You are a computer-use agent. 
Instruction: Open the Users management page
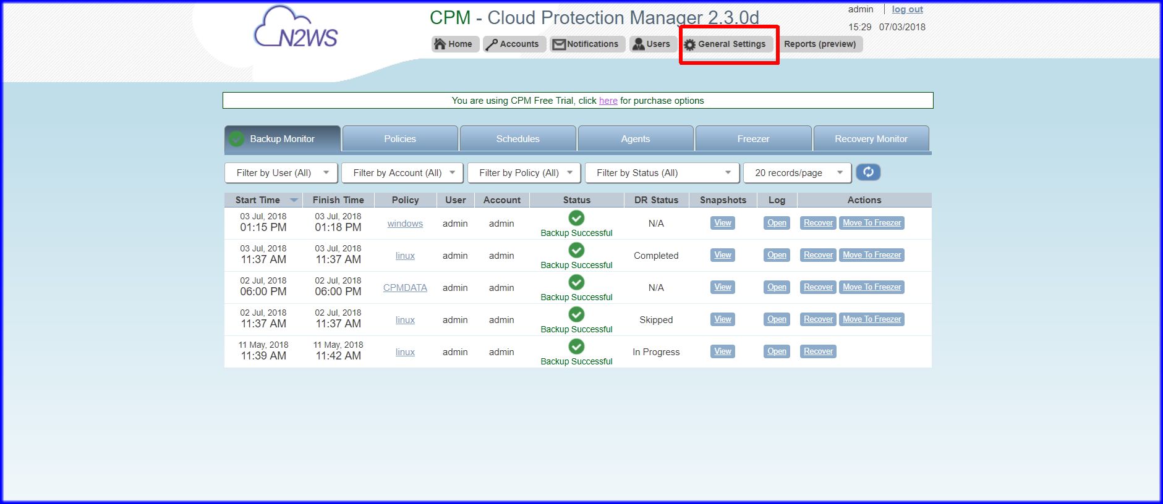point(652,44)
